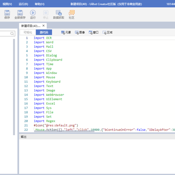Select the 窗口 window picker tool
The height and width of the screenshot is (175, 175).
tap(94, 33)
